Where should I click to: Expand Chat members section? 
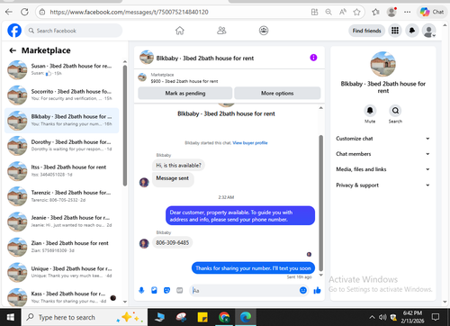click(382, 154)
